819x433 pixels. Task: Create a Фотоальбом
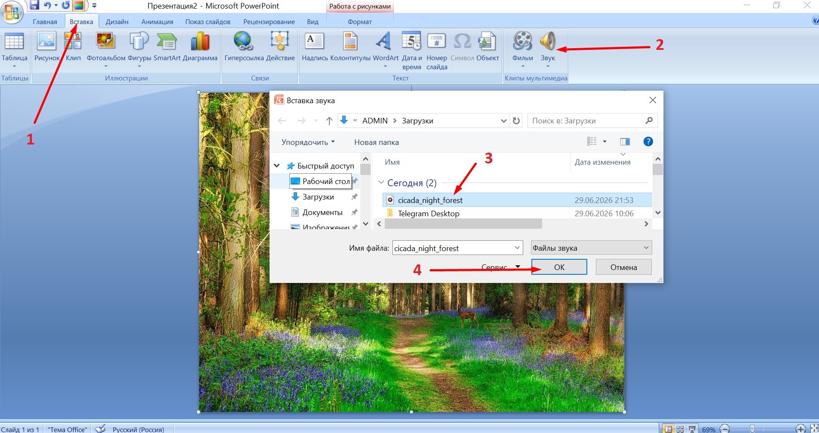point(106,49)
